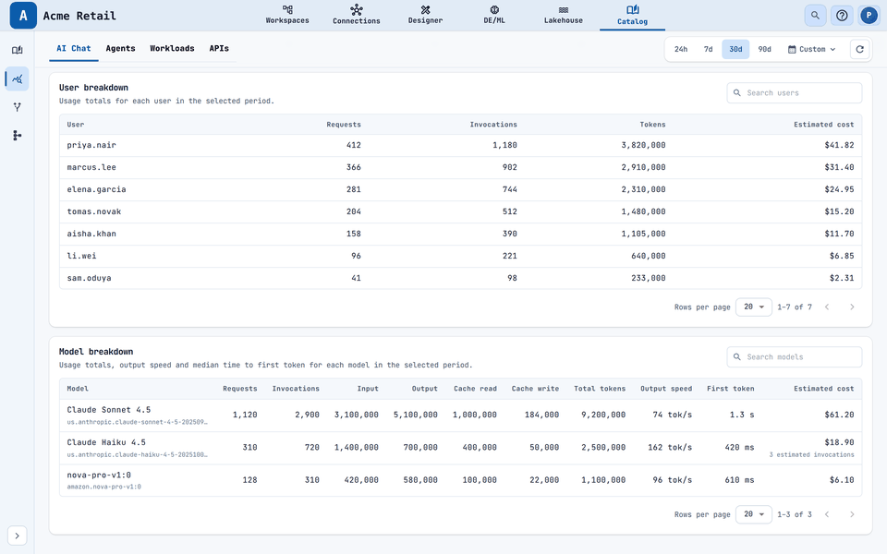Set time range to 24h
Screen dimensions: 887x554
(681, 49)
